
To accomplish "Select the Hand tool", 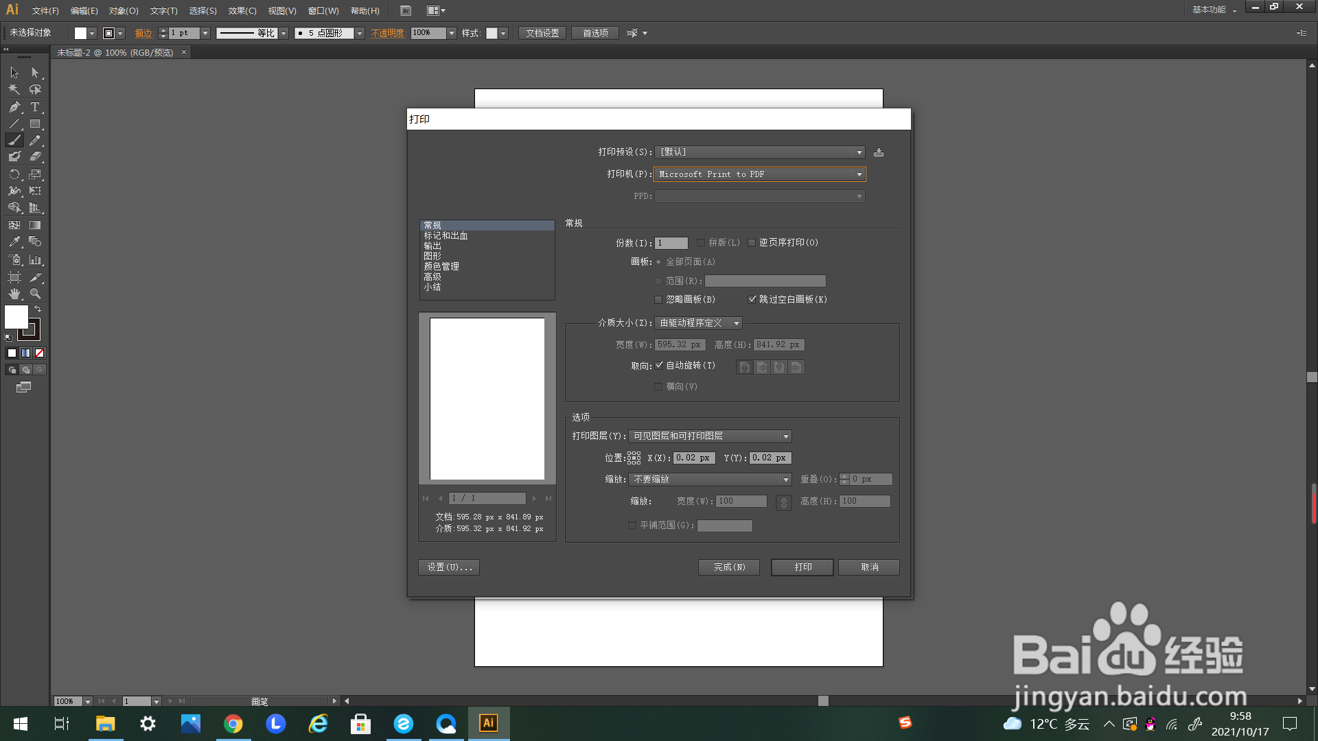I will (x=14, y=294).
